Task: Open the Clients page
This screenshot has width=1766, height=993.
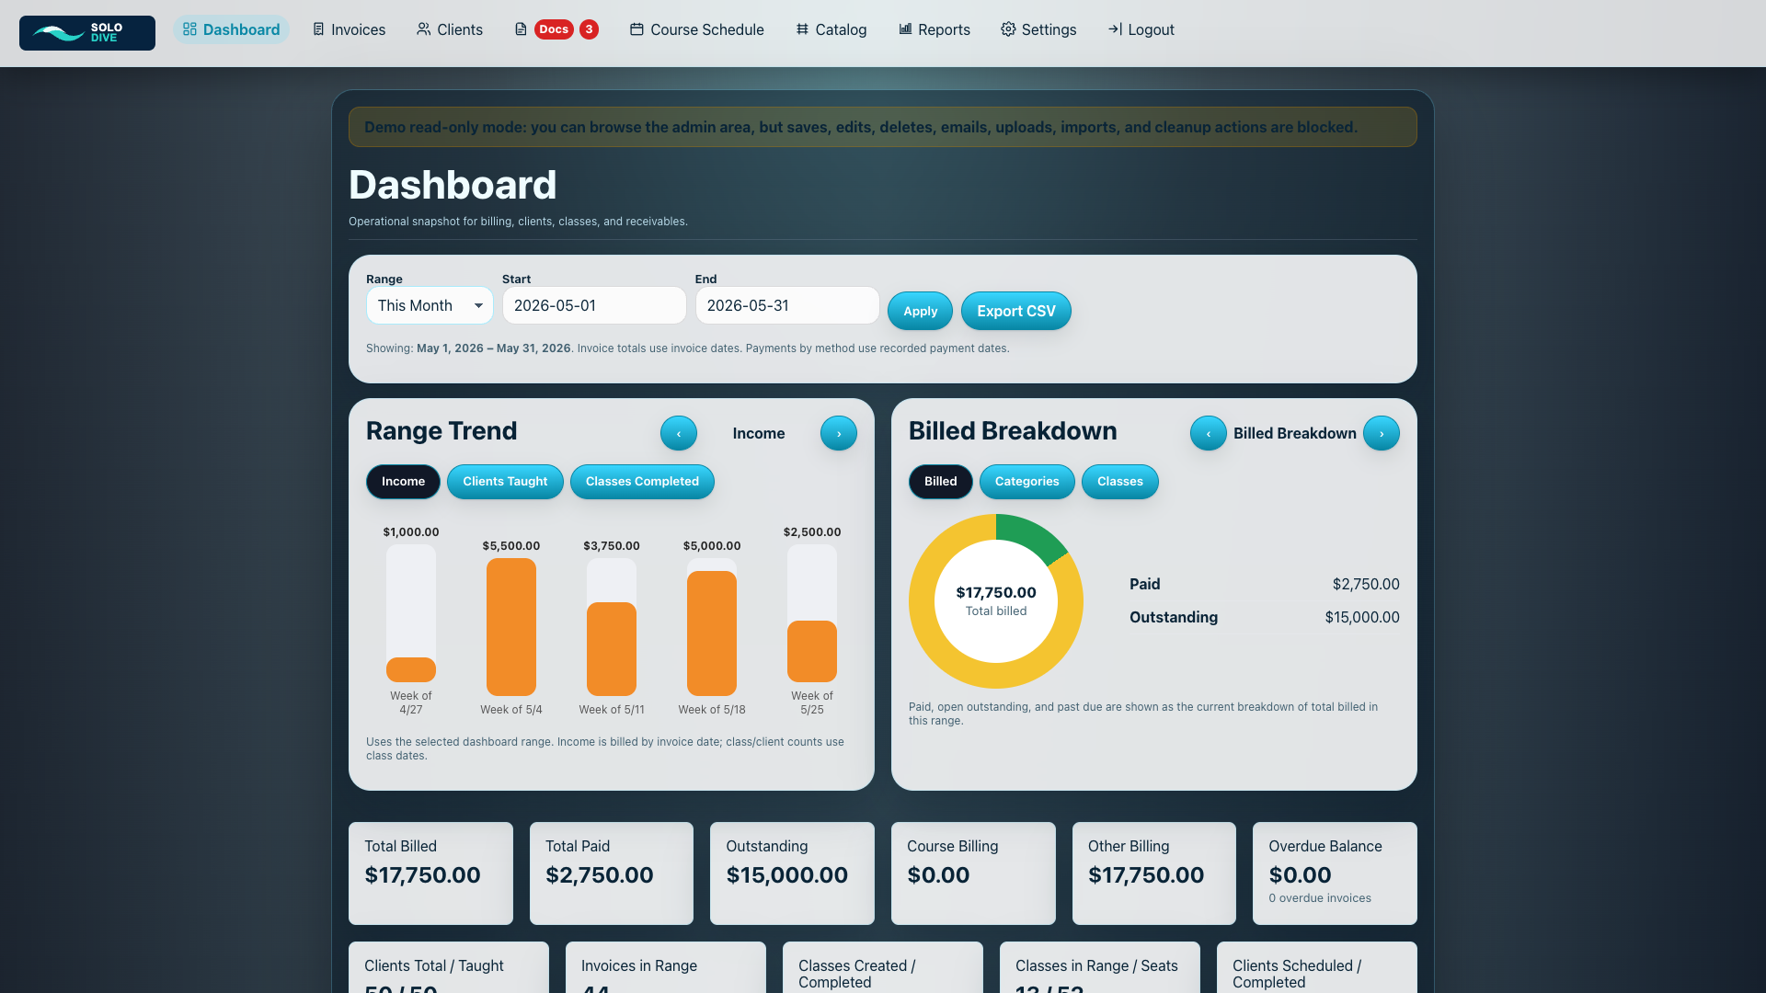Action: (449, 29)
